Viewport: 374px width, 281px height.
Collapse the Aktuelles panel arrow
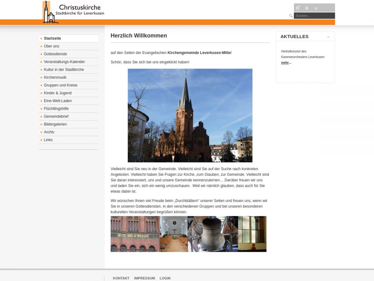click(328, 37)
